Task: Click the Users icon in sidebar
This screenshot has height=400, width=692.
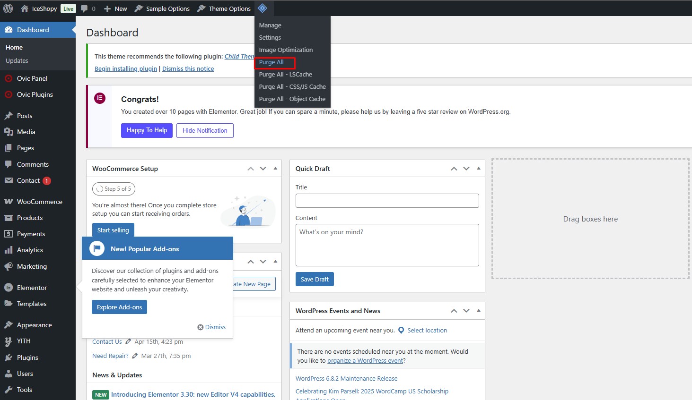Action: (9, 374)
